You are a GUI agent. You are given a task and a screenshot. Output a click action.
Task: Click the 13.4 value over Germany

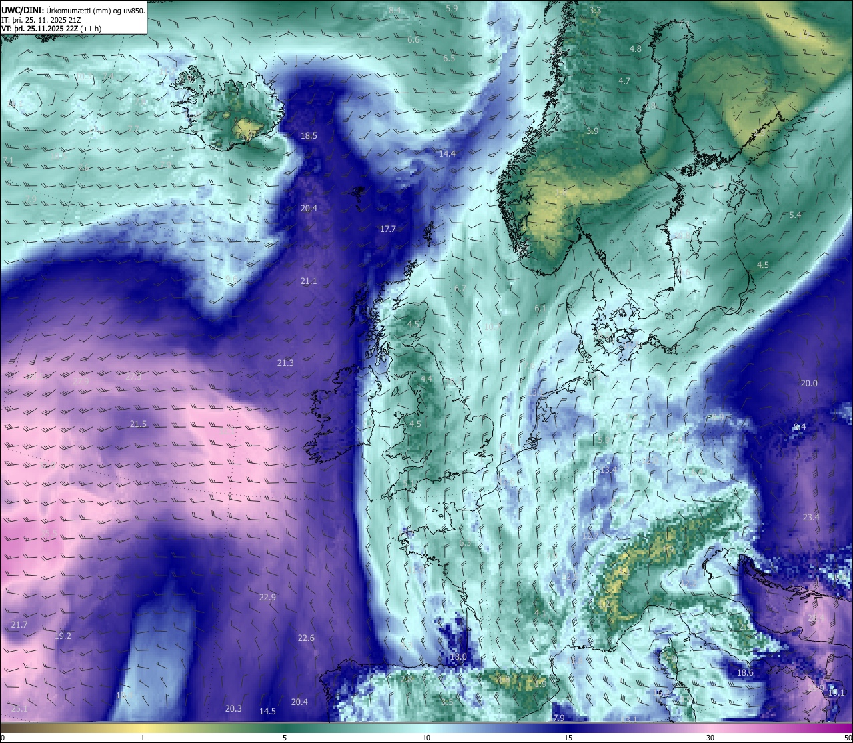pos(608,470)
